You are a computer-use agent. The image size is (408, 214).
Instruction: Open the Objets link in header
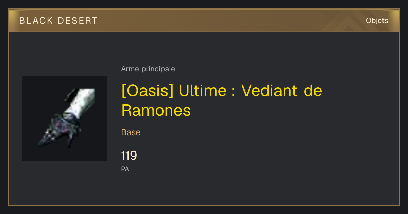[x=377, y=21]
